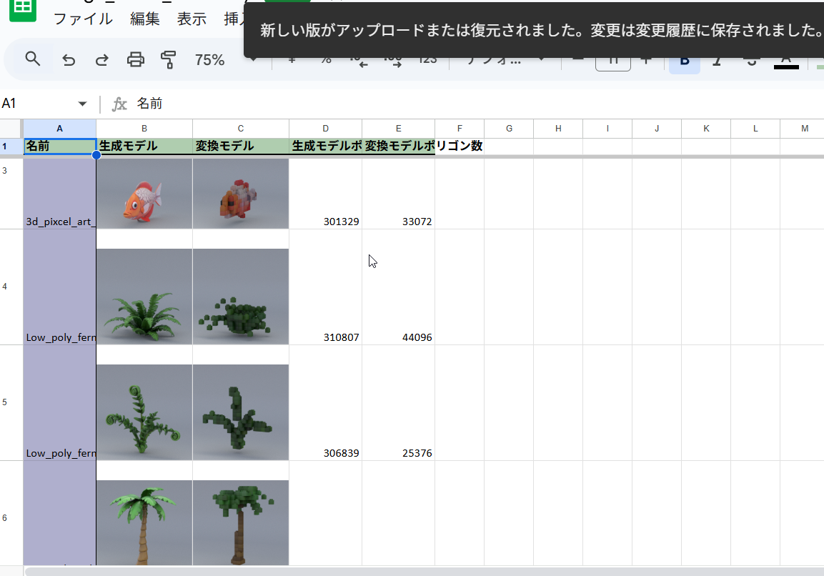Click the orange goldfish generated model image
This screenshot has height=576, width=824.
tap(144, 194)
